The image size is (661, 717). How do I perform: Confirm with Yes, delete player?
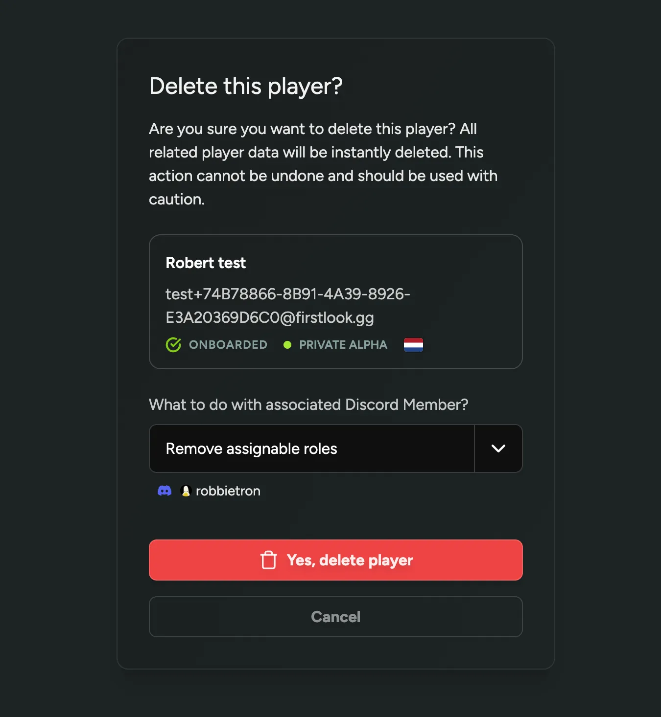point(335,560)
